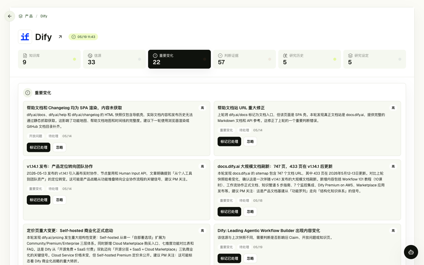Image resolution: width=424 pixels, height=265 pixels.
Task: Click 高 badge on v1.14.1 发布 card
Action: pos(202,166)
